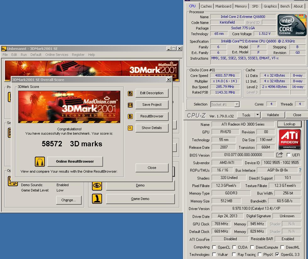Click the ResultBrowser document icon
This screenshot has width=308, height=259.
click(130, 116)
